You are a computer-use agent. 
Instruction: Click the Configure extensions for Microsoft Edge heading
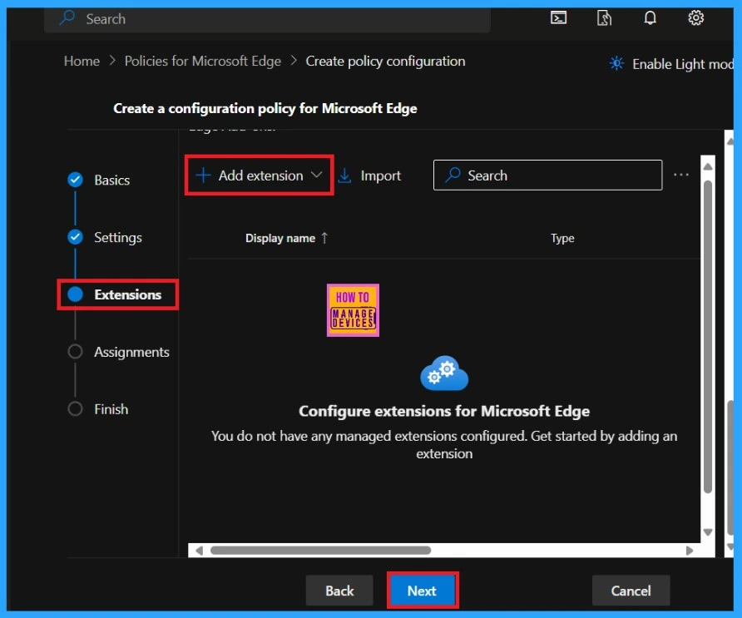click(444, 411)
